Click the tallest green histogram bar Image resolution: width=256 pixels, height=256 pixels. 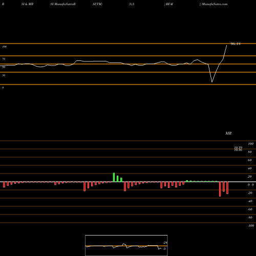pyautogui.click(x=114, y=177)
